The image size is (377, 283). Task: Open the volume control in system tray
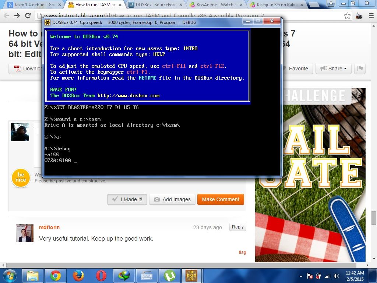[x=337, y=276]
